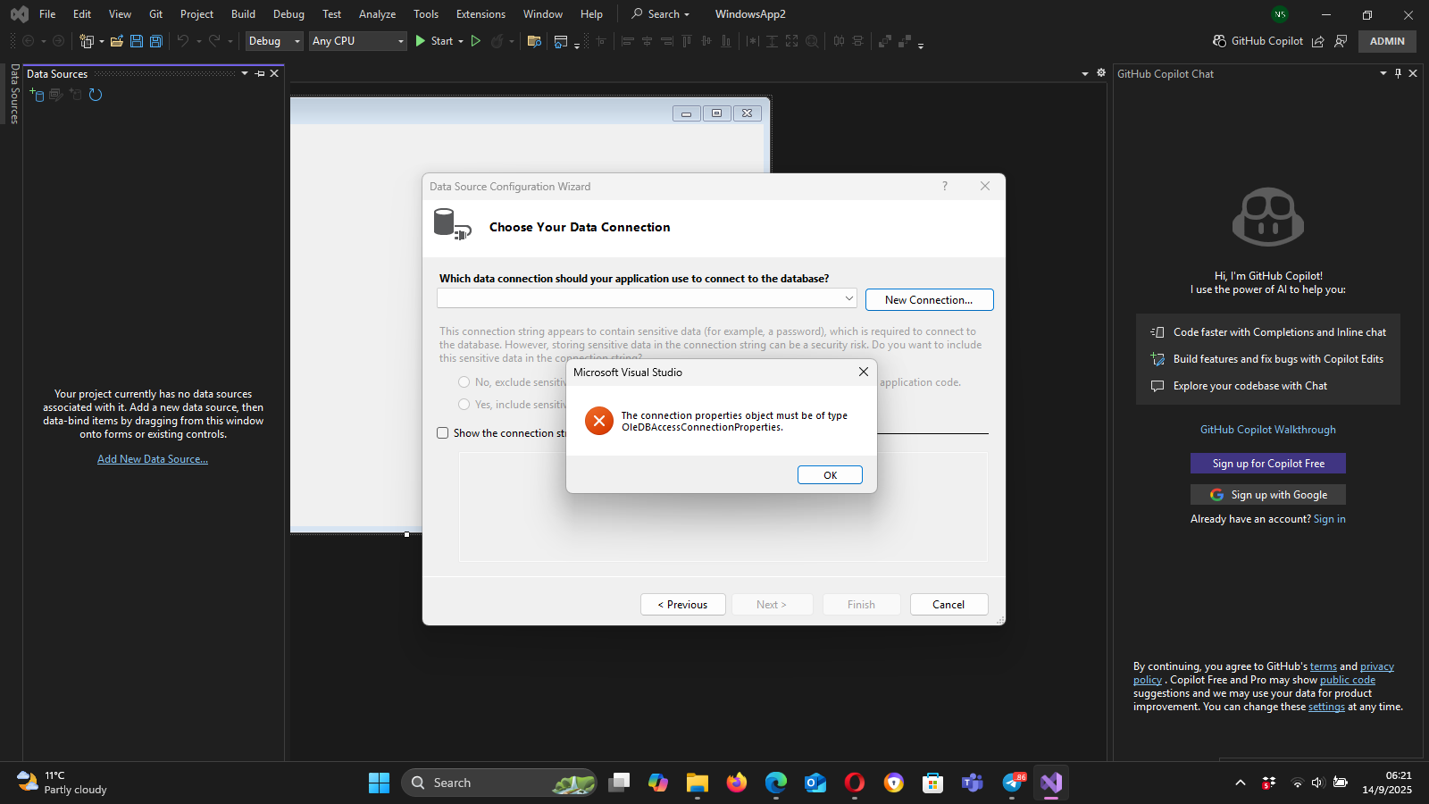Click the help question mark in the wizard title bar
Viewport: 1429px width, 804px height.
click(945, 186)
